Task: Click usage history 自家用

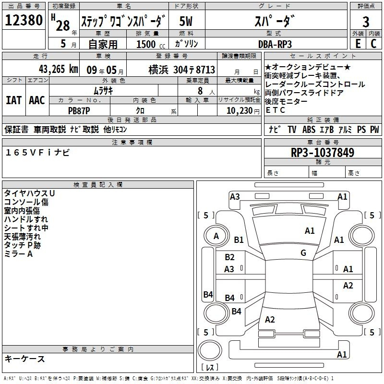Action: [x=103, y=44]
